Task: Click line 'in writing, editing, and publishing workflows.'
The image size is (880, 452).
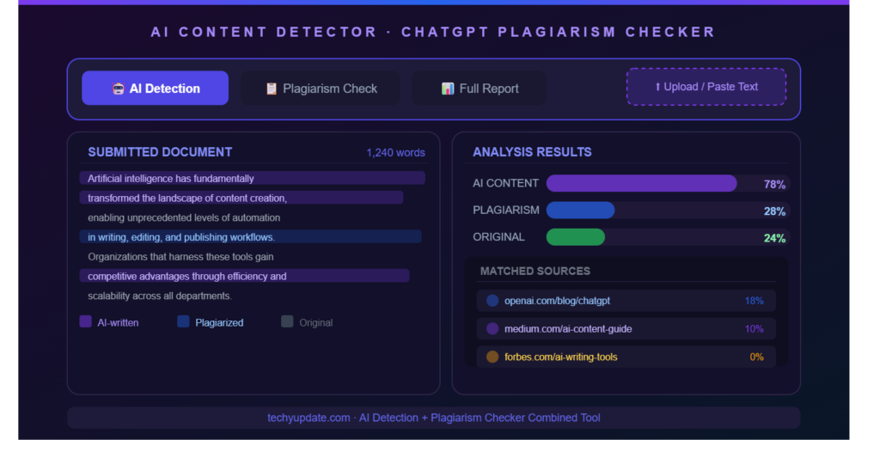Action: coord(250,237)
